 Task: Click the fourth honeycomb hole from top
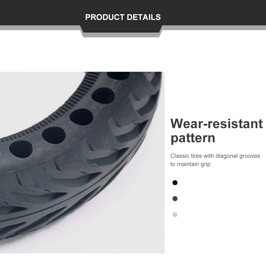coord(54,135)
